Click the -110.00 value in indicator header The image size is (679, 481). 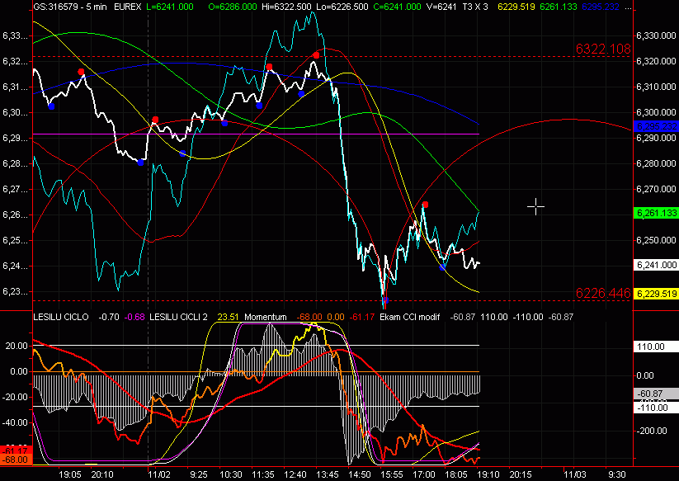[526, 317]
